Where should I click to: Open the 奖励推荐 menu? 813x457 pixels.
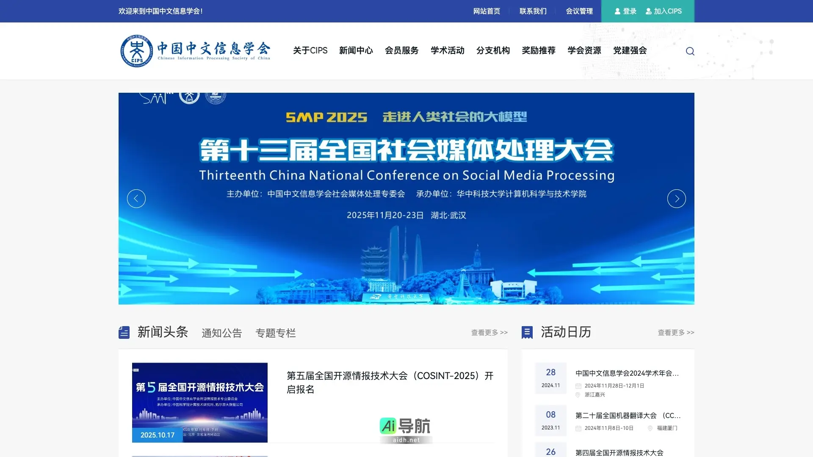pos(539,50)
